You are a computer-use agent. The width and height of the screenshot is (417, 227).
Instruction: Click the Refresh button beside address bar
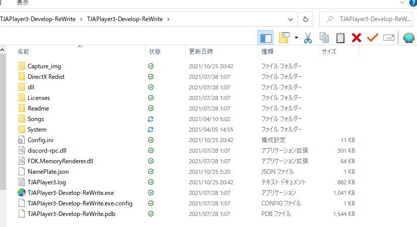point(306,19)
